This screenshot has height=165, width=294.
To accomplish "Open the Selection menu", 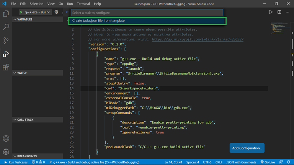I will click(37, 3).
